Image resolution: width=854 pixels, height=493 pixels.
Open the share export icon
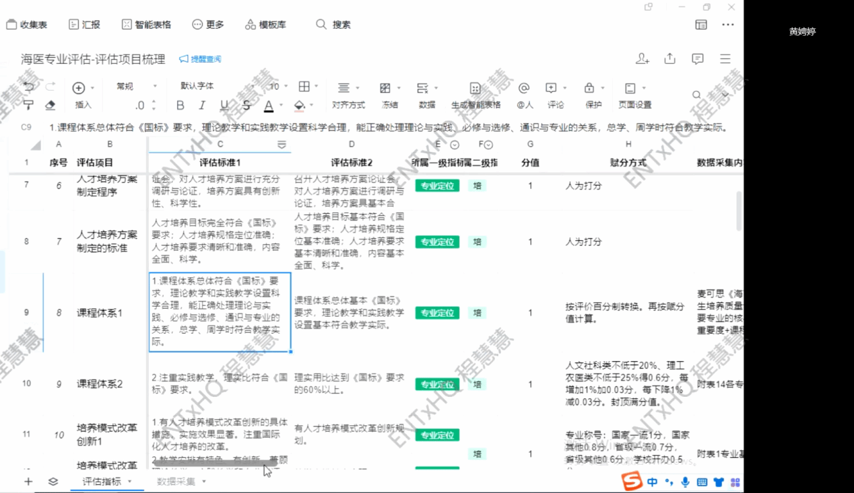tap(669, 59)
